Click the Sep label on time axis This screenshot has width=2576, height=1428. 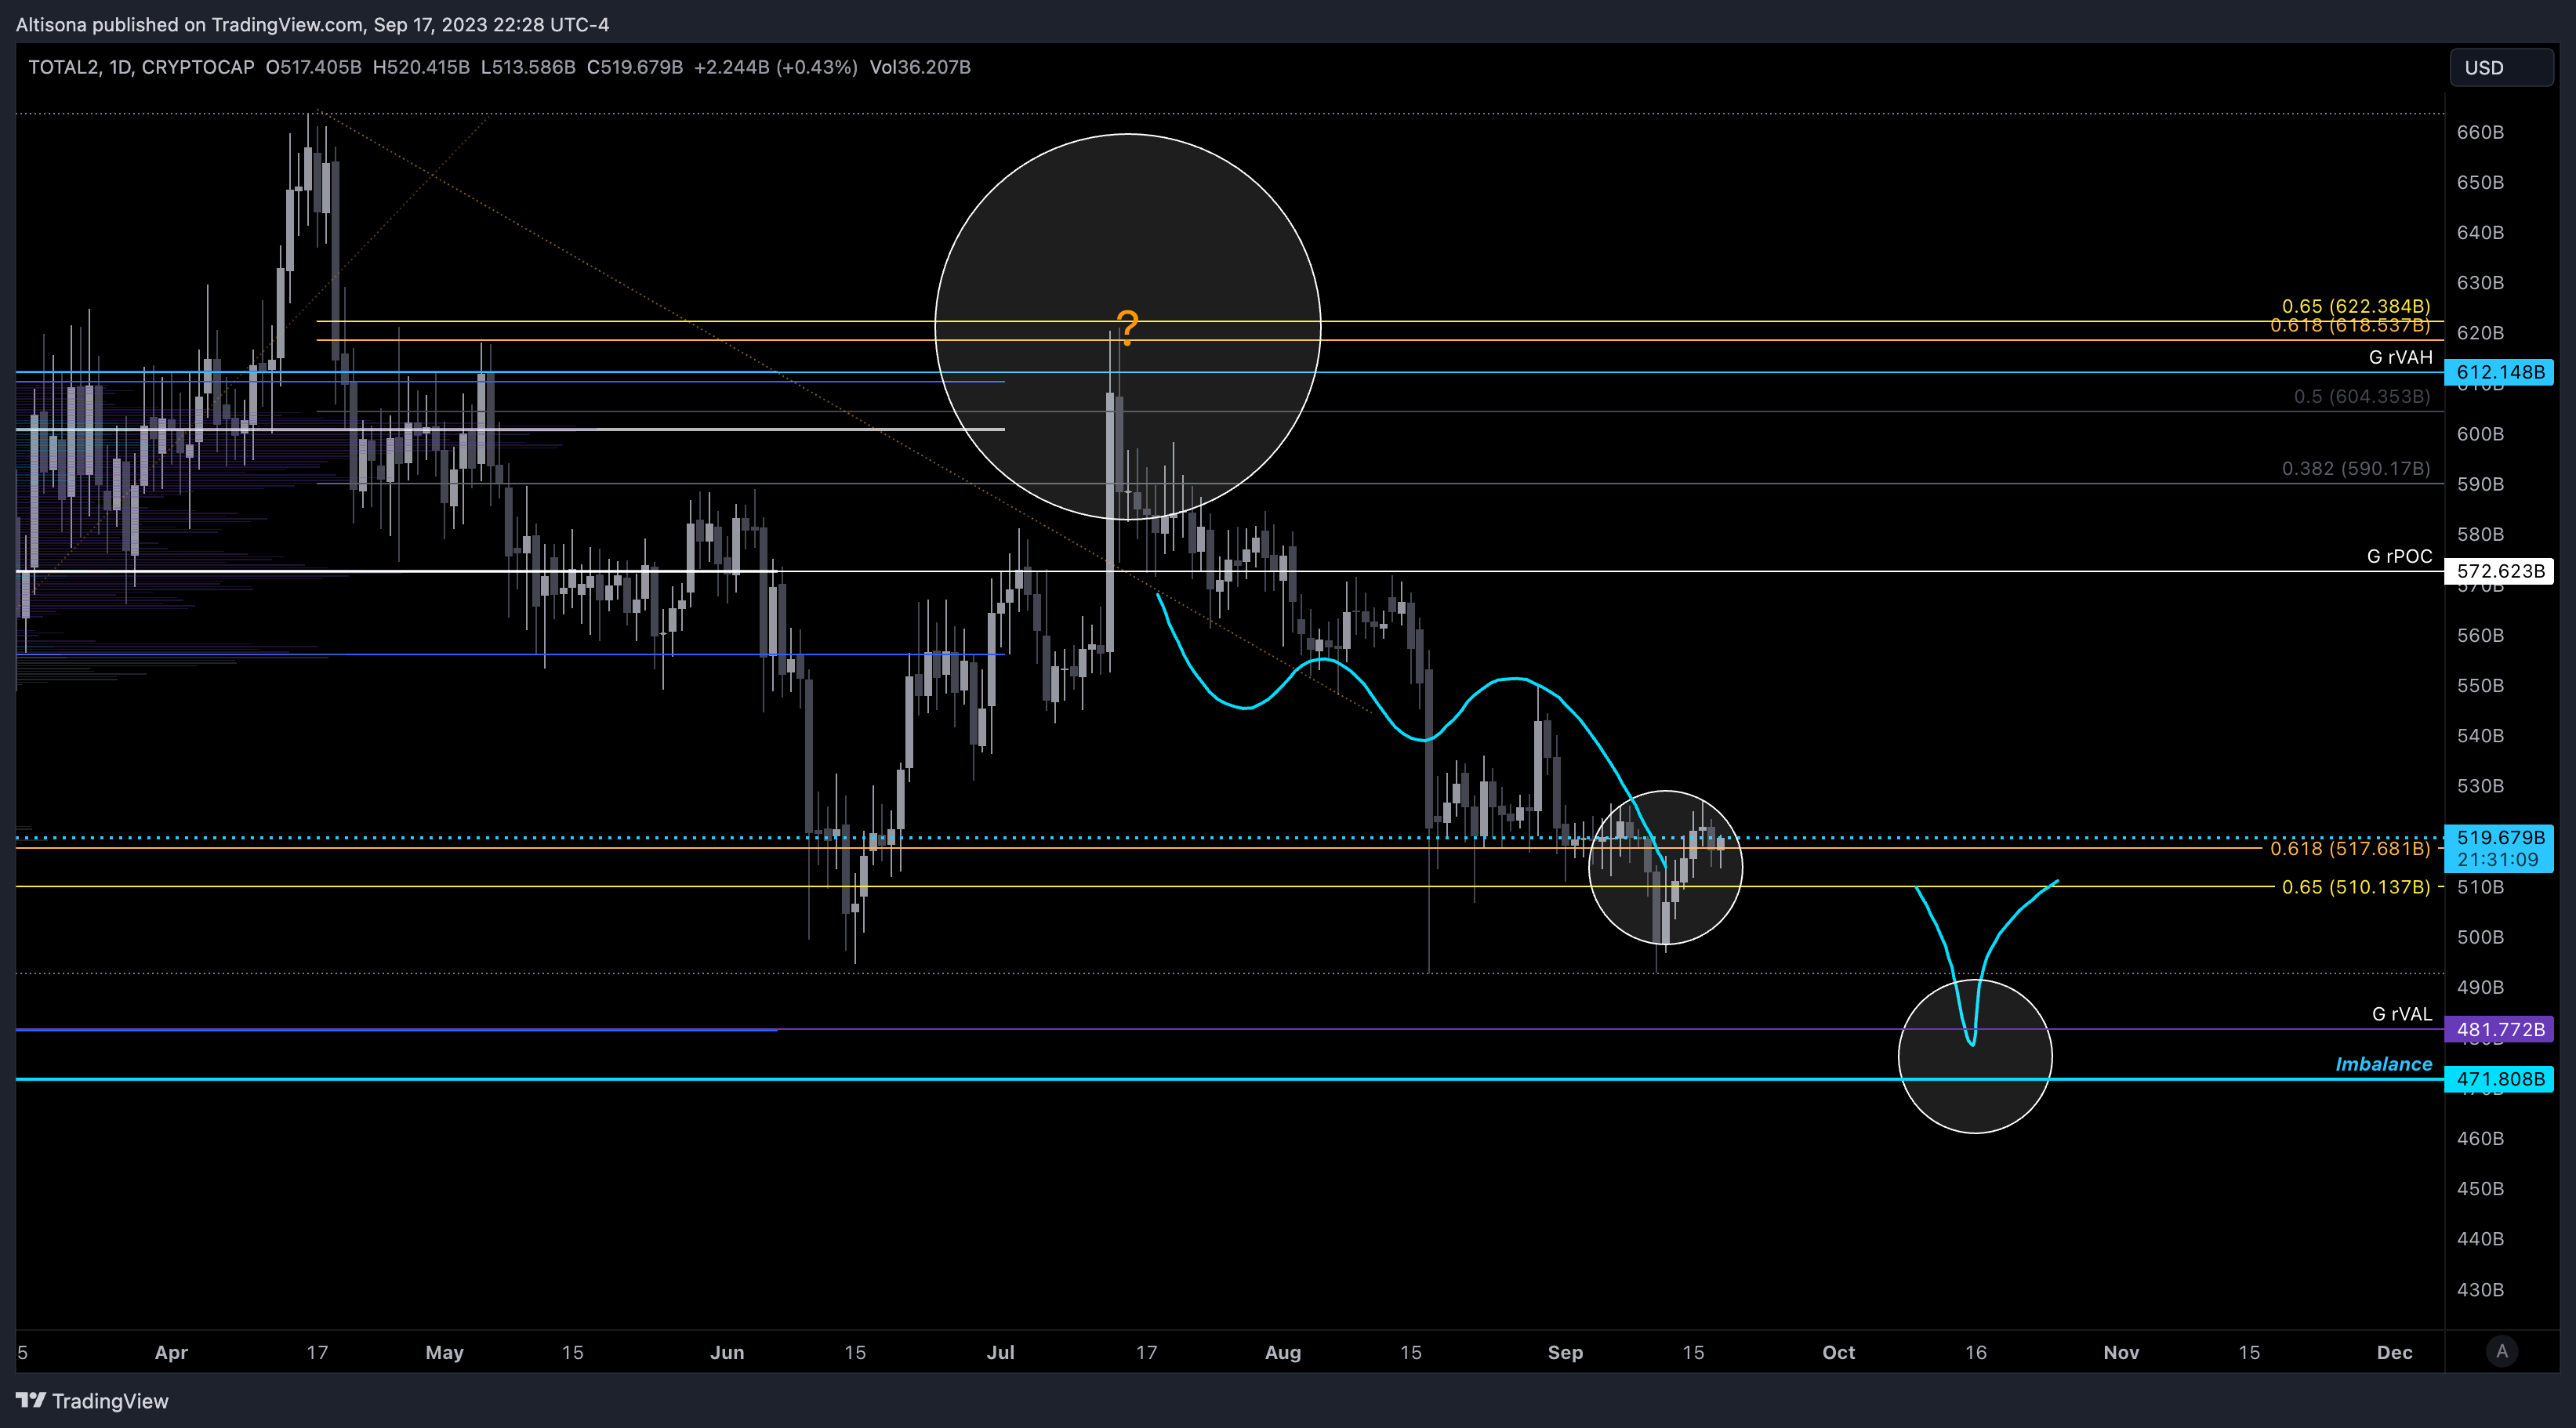tap(1565, 1352)
